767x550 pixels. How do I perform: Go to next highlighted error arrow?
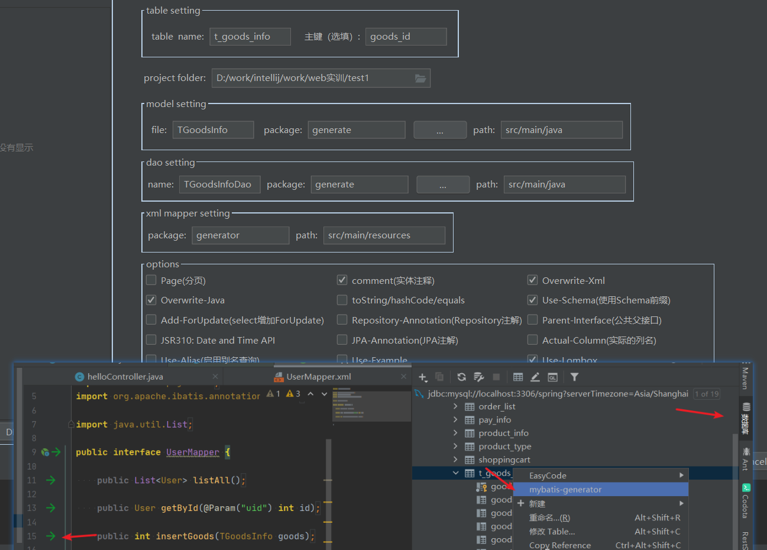[x=324, y=393]
